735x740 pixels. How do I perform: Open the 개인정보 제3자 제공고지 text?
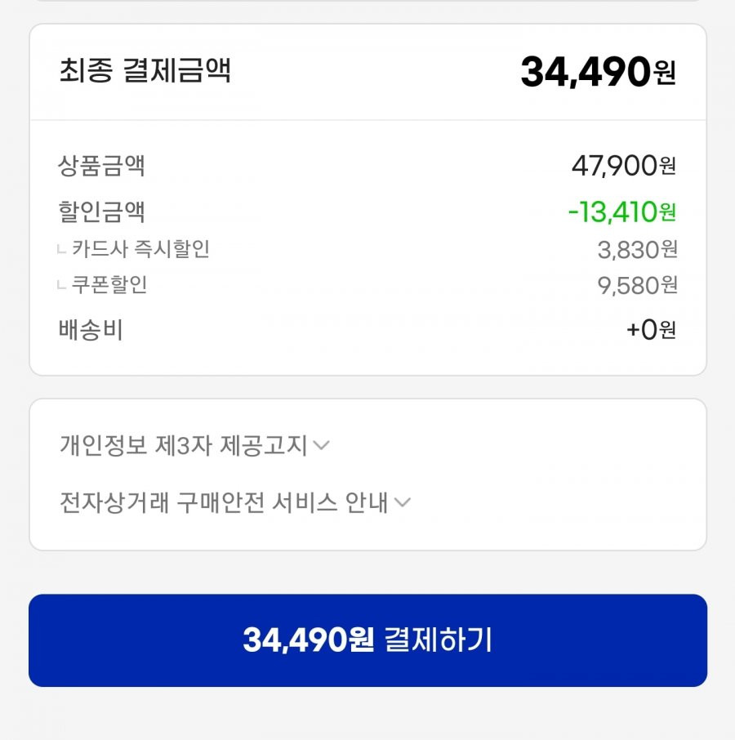(183, 445)
